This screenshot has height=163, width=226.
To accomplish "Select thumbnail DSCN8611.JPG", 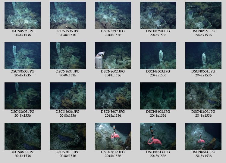I will pos(68,136).
